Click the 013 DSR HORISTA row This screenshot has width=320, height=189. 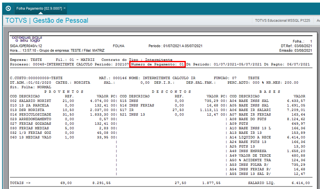[x=63, y=110]
